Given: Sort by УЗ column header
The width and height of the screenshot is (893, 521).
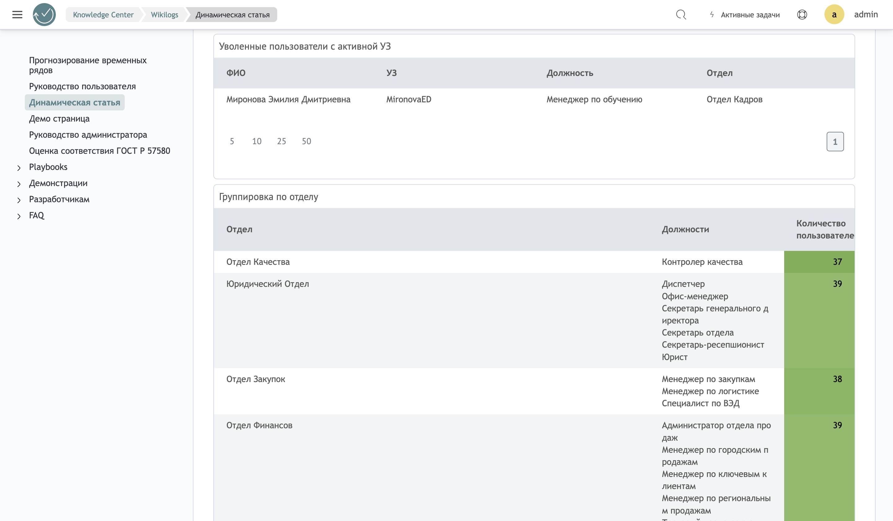Looking at the screenshot, I should click(x=391, y=73).
